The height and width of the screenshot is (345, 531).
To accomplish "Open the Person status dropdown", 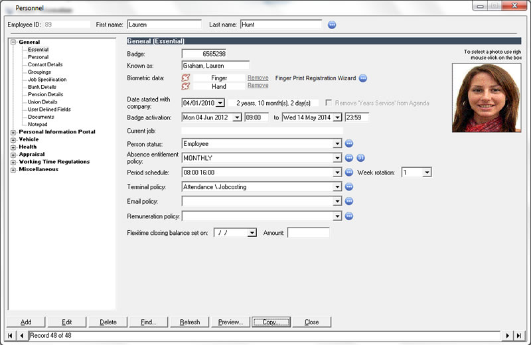I will (x=338, y=143).
